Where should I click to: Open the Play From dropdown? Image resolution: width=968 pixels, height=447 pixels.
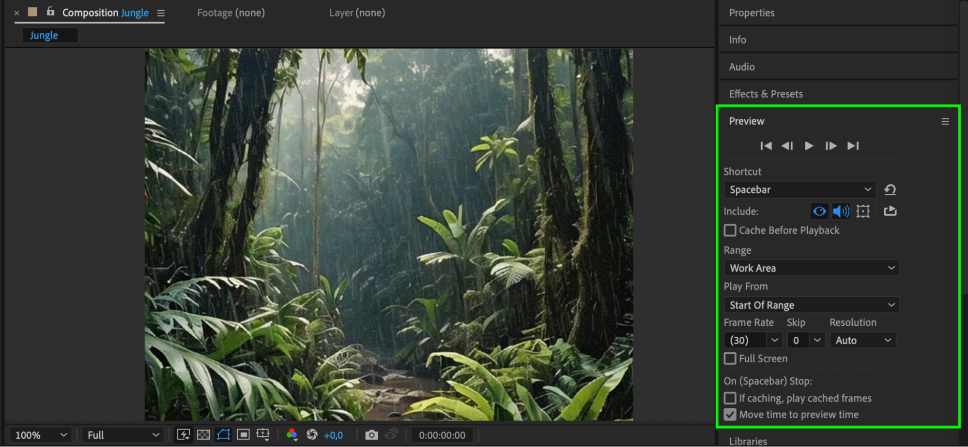(811, 305)
